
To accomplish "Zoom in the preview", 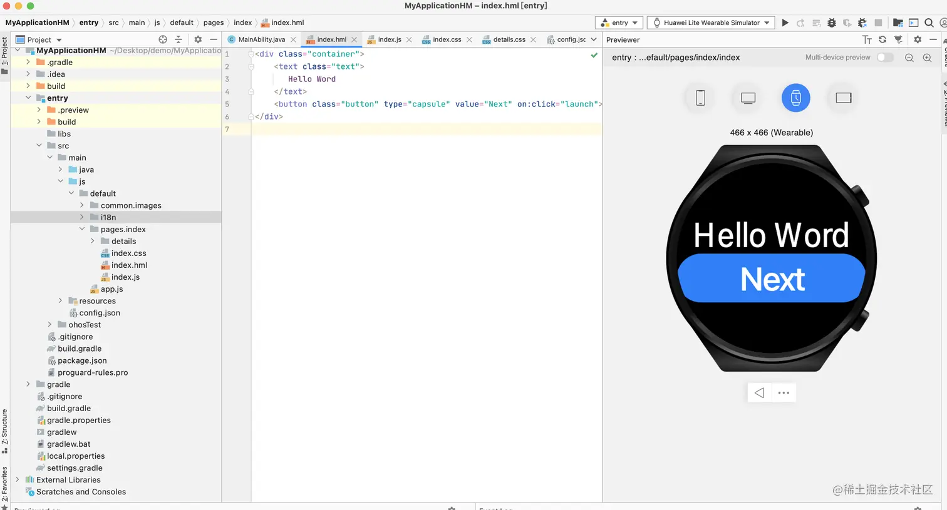I will 928,58.
